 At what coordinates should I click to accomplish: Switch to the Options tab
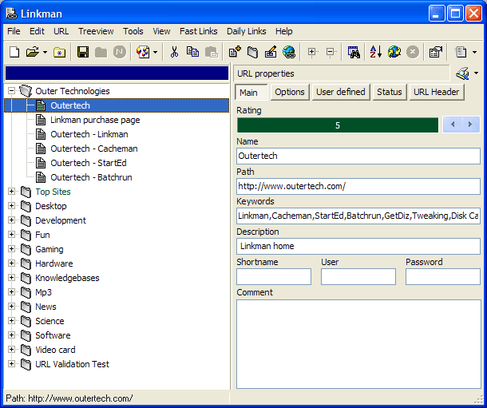pos(290,92)
